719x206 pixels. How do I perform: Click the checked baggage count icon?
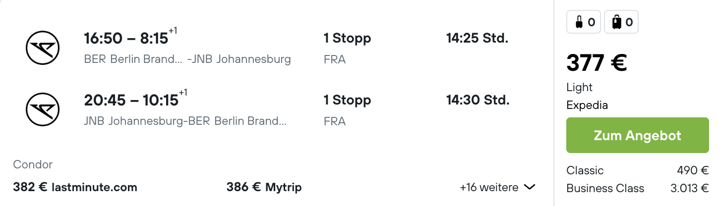coord(621,22)
